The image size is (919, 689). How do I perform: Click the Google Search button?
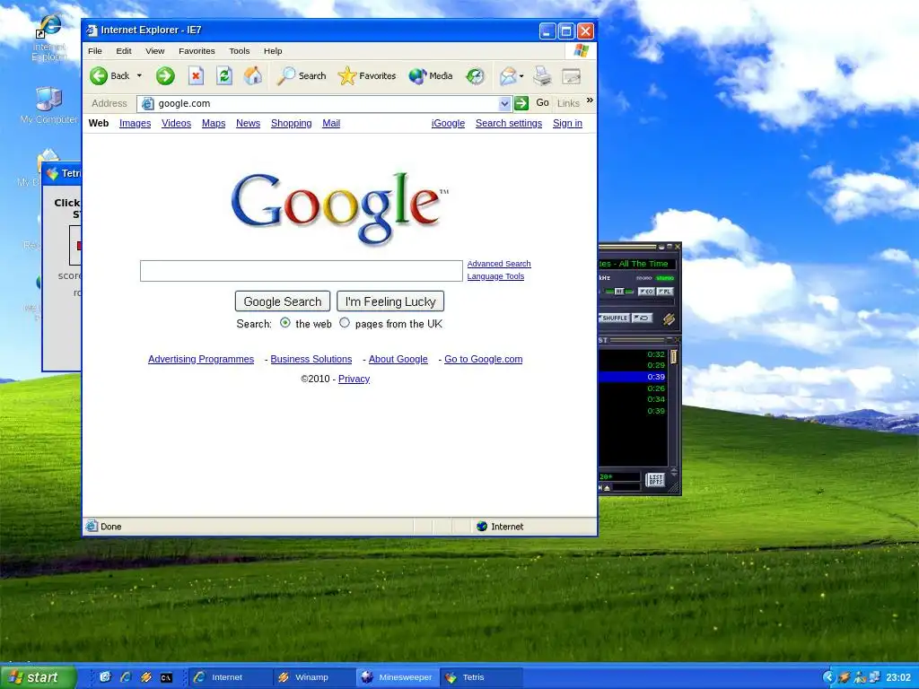coord(283,301)
